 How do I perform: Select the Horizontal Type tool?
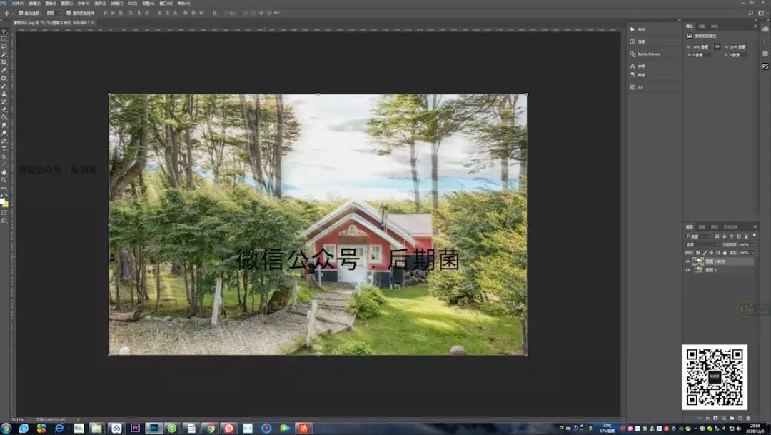tap(4, 149)
